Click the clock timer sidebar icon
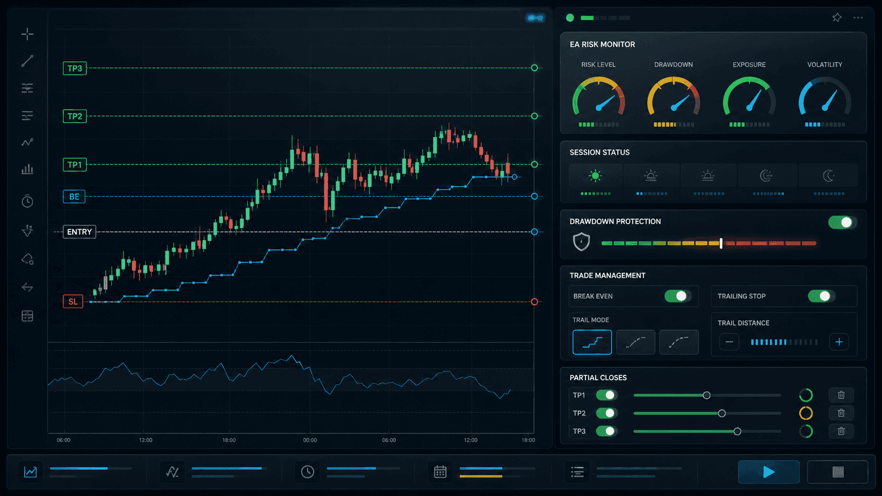This screenshot has width=882, height=496. 27,201
